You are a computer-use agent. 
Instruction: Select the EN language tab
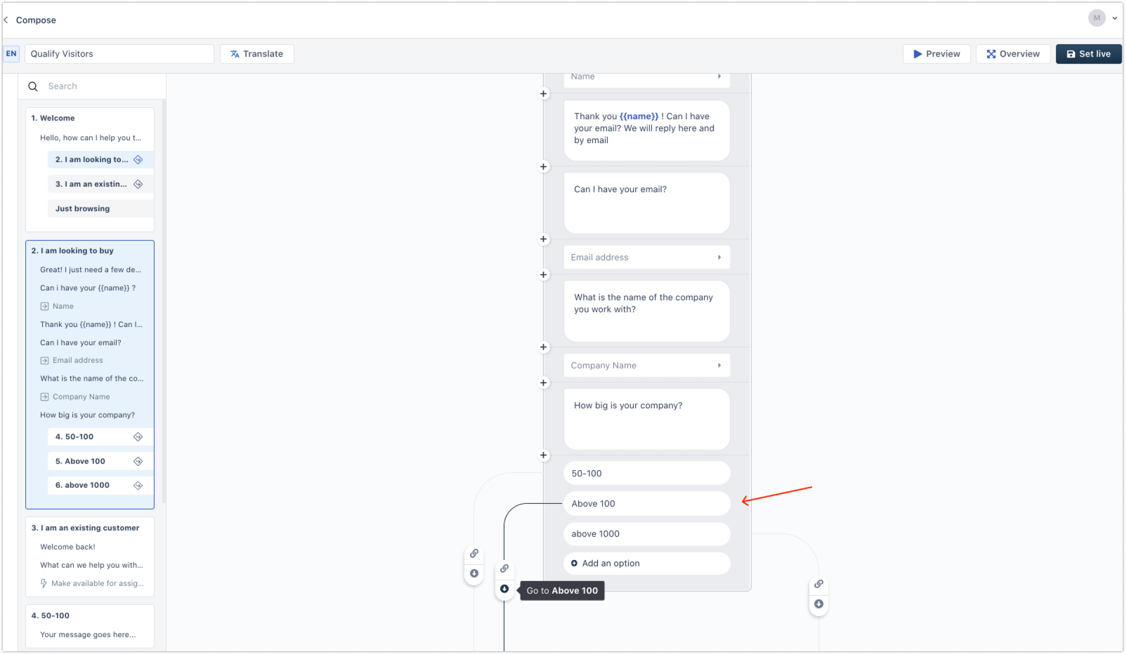11,54
